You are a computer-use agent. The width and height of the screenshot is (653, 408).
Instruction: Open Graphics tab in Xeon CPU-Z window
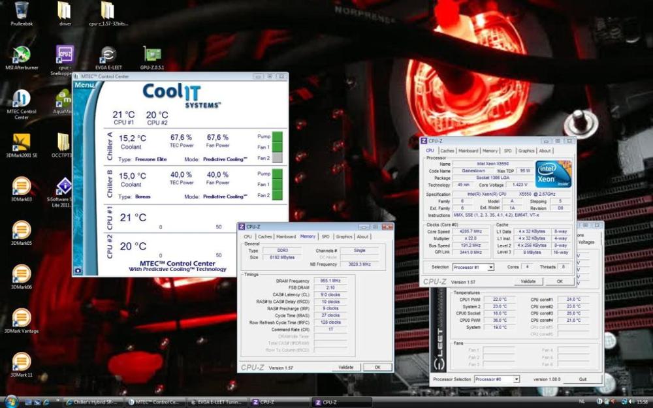(x=526, y=151)
